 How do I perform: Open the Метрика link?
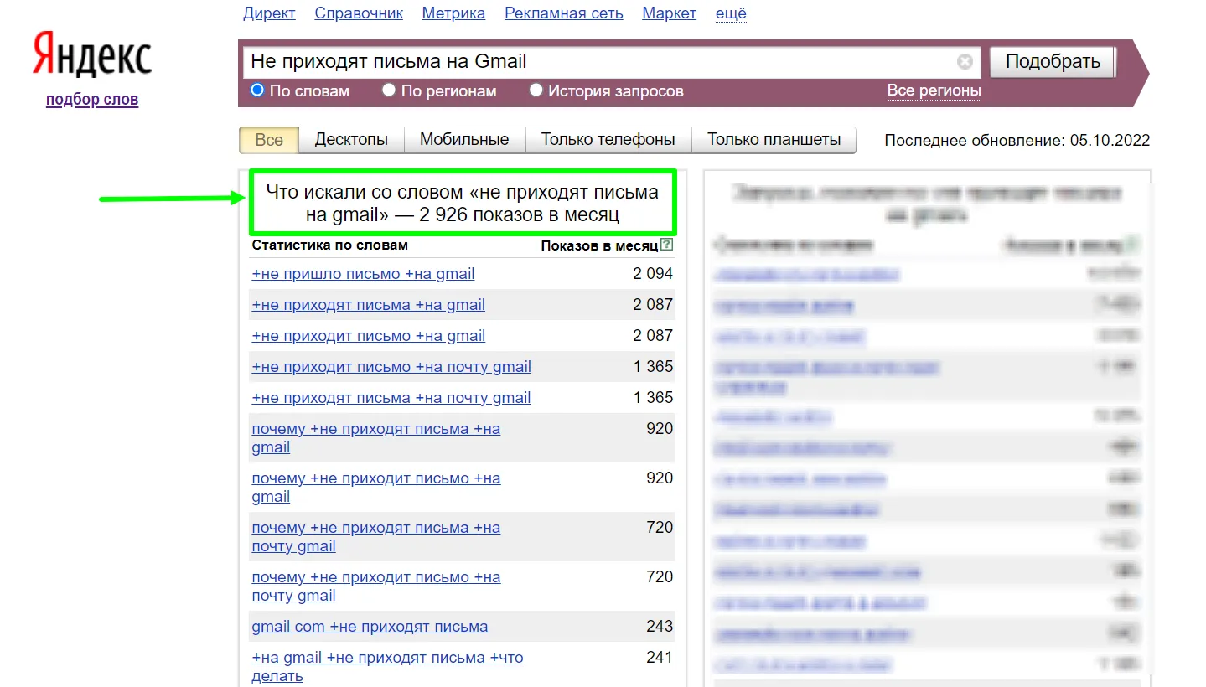453,13
